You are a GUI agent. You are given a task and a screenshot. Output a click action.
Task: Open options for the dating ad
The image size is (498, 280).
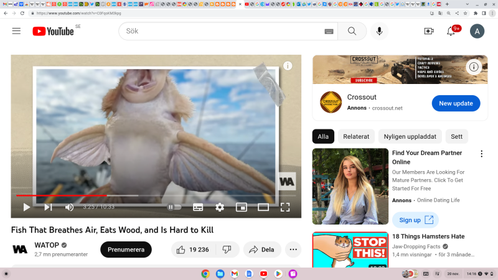[481, 154]
